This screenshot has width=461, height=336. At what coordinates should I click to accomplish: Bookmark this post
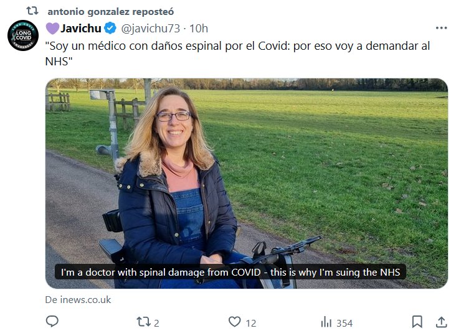pyautogui.click(x=417, y=322)
